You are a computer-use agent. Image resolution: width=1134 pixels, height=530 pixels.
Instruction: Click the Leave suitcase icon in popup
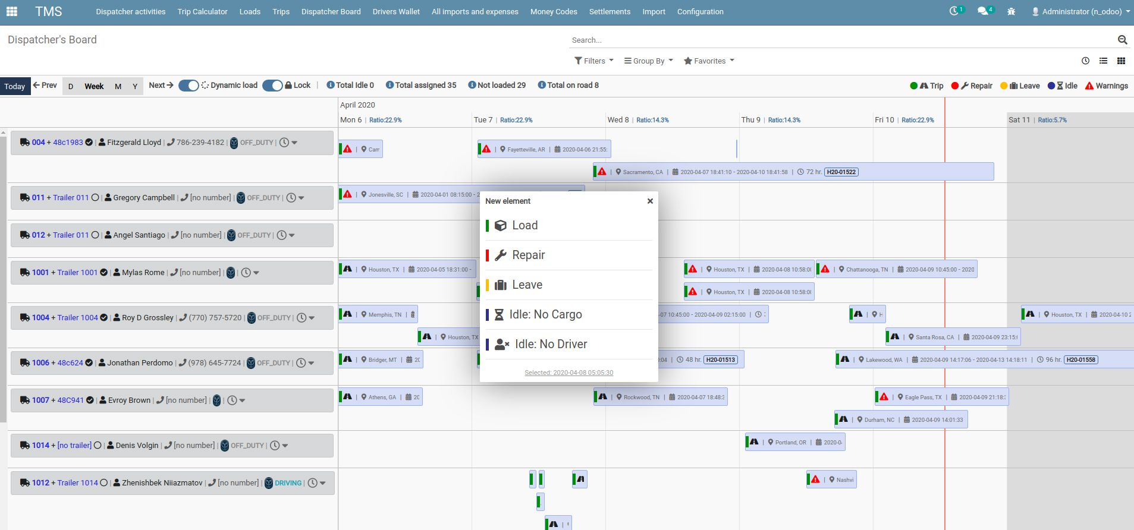(x=501, y=285)
